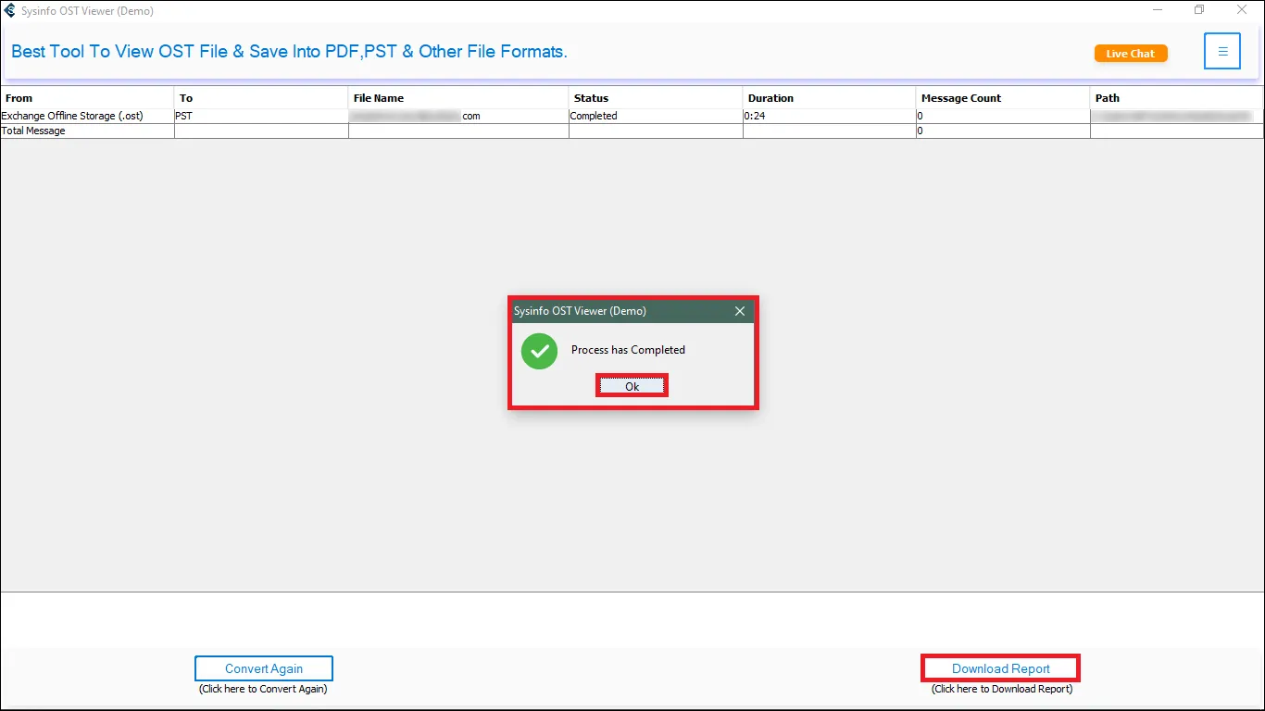Restore down the application window

[1199, 10]
